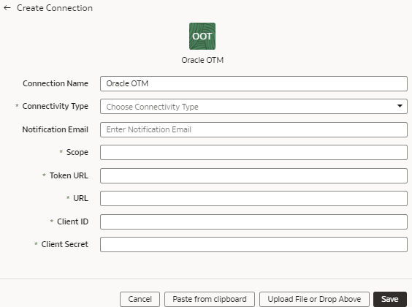Click the Client Secret label

(64, 244)
